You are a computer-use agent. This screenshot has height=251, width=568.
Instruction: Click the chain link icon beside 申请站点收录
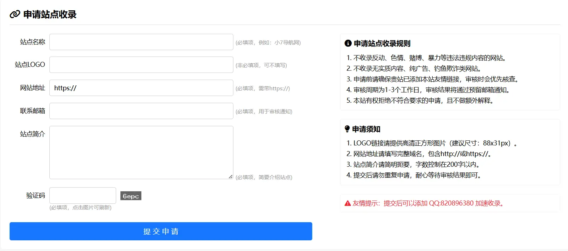(15, 14)
